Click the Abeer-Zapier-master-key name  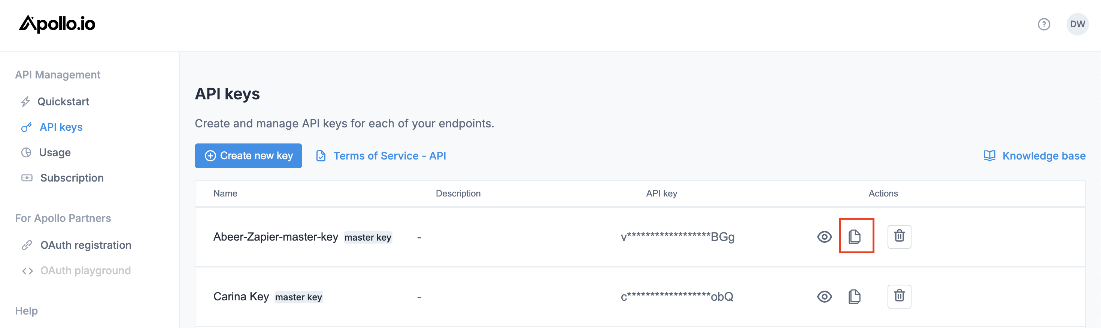click(276, 237)
